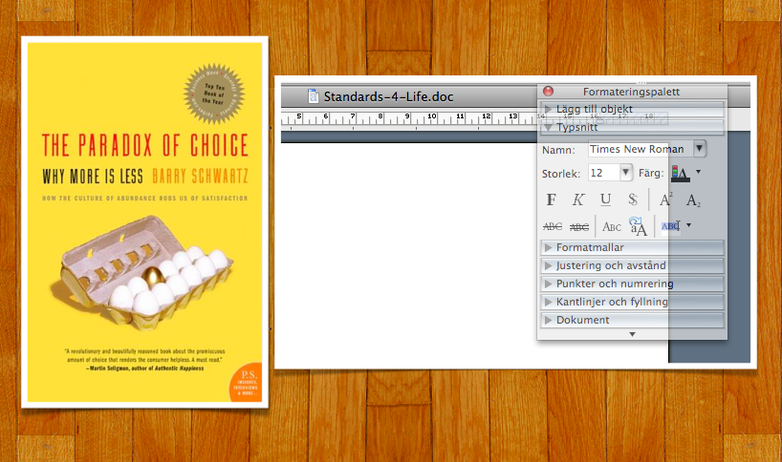Expand the Formatmallar section
Viewport: 782px width, 462px height.
(631, 247)
